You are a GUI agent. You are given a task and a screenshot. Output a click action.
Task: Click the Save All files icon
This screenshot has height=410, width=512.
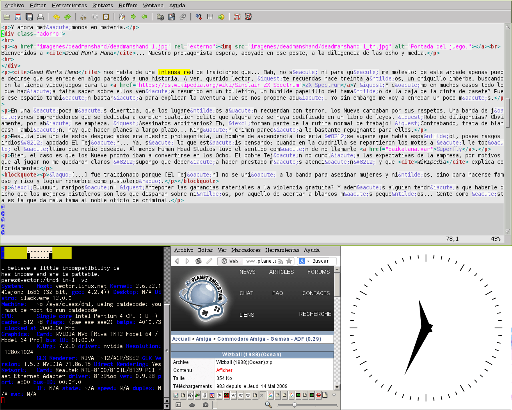(x=29, y=17)
